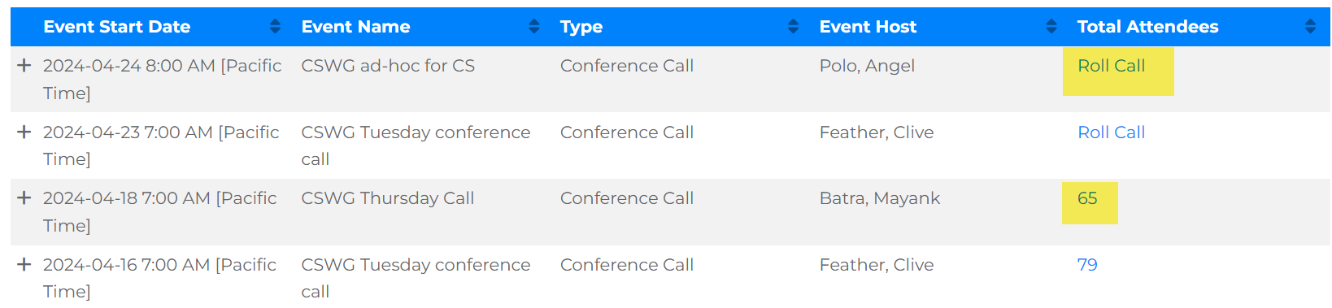Click the Type column header text
1332x308 pixels.
581,27
